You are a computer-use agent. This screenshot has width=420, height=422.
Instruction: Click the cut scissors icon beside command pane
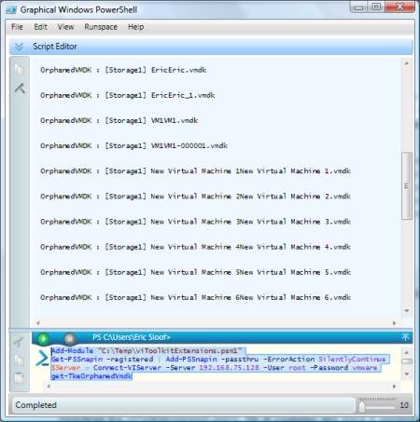pos(19,342)
